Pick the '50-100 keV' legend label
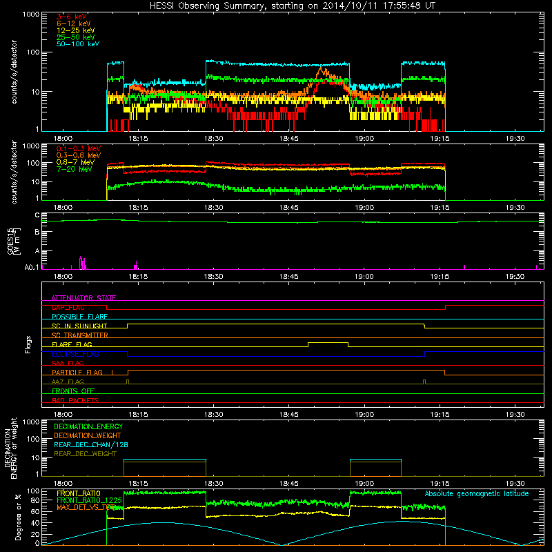 point(78,44)
